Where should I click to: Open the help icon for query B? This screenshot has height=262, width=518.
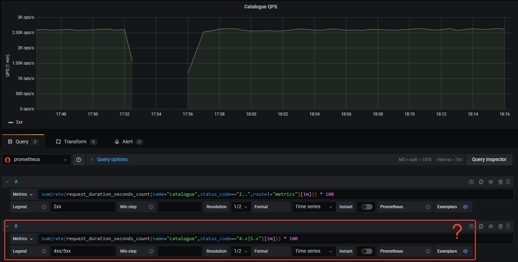471,226
